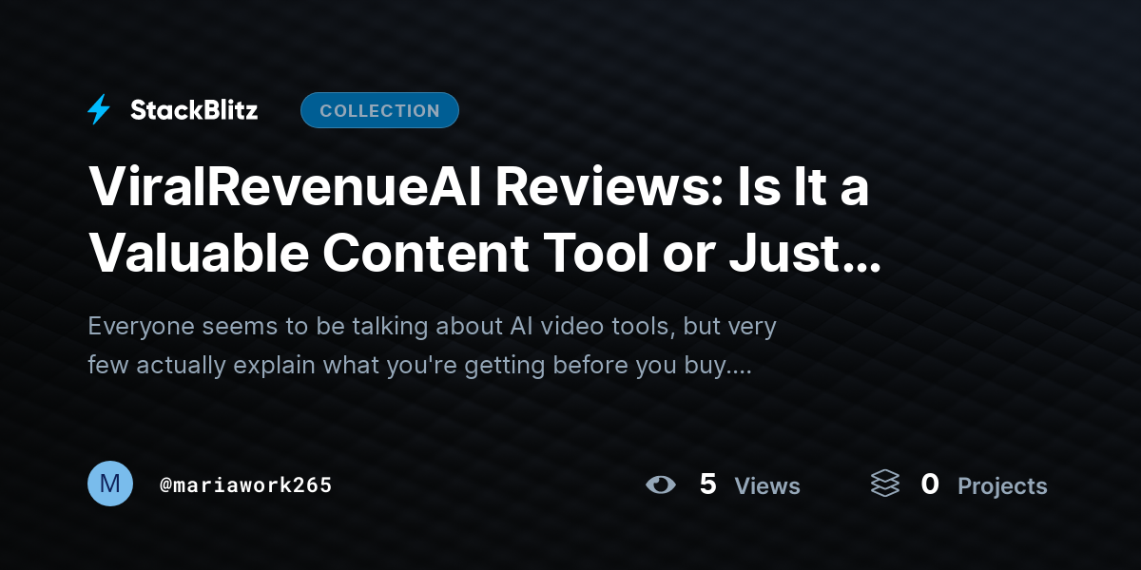
Task: Click the description line about before you buy
Action: (x=419, y=366)
